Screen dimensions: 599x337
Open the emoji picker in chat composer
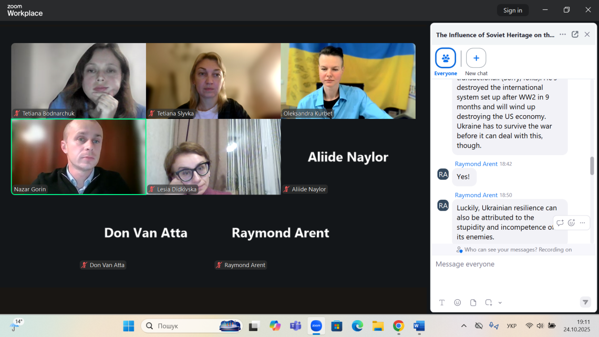458,302
